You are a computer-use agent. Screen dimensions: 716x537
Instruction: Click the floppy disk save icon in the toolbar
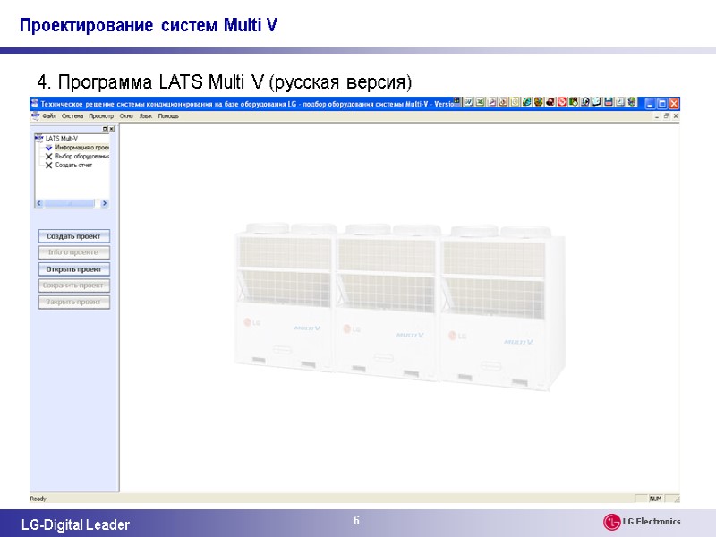pos(608,104)
